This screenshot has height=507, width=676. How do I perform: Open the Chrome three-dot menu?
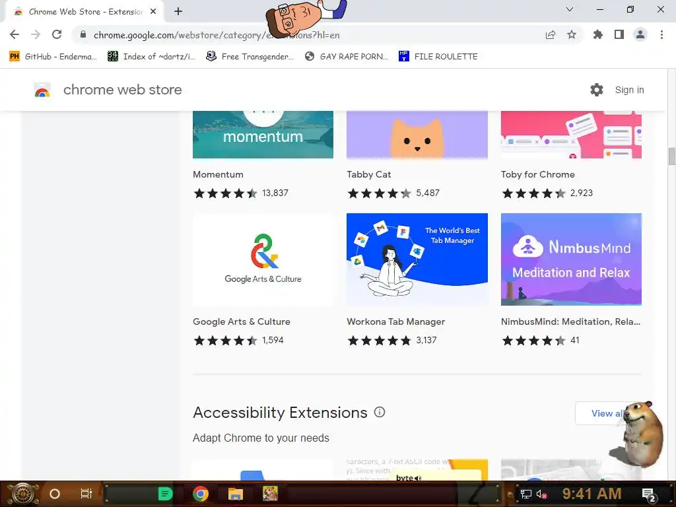click(661, 34)
